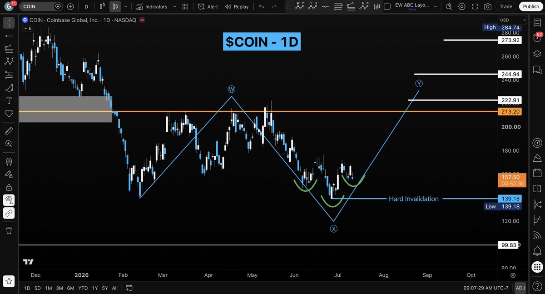545x294 pixels.
Task: Select the 1M date range tab
Action: click(48, 288)
